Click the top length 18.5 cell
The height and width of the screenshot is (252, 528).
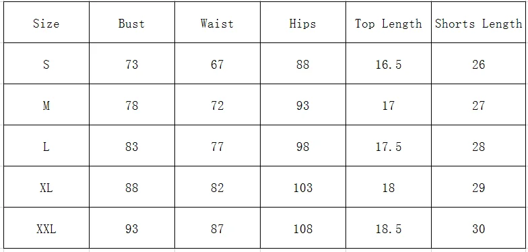tap(389, 228)
